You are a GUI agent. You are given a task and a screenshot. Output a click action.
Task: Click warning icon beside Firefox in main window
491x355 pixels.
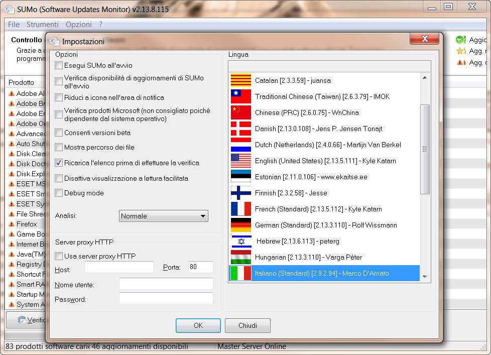coord(12,224)
